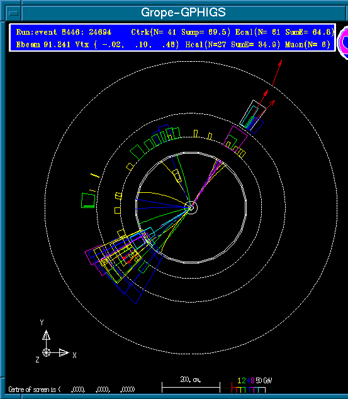Click the blue 4 GeV legend label
This screenshot has width=348, height=399.
coord(249,381)
